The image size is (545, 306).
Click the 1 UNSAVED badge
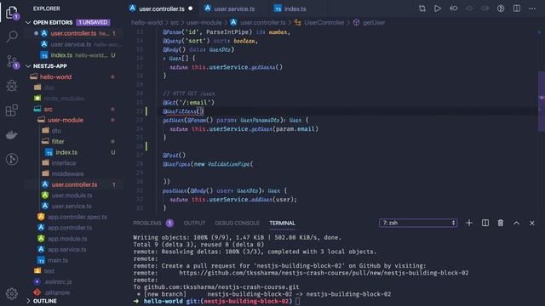93,23
